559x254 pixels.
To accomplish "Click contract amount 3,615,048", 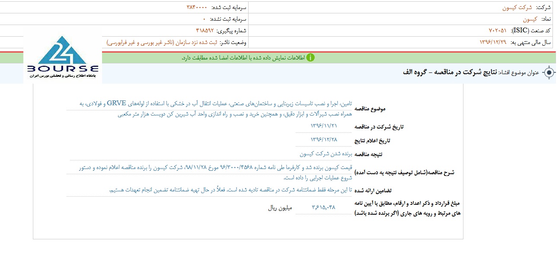I will pyautogui.click(x=323, y=207).
